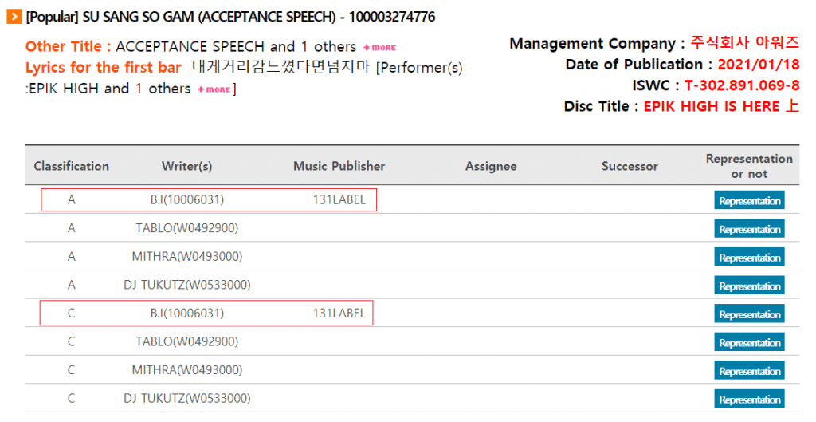Click the orange arrow icon beside the song title

coord(14,17)
